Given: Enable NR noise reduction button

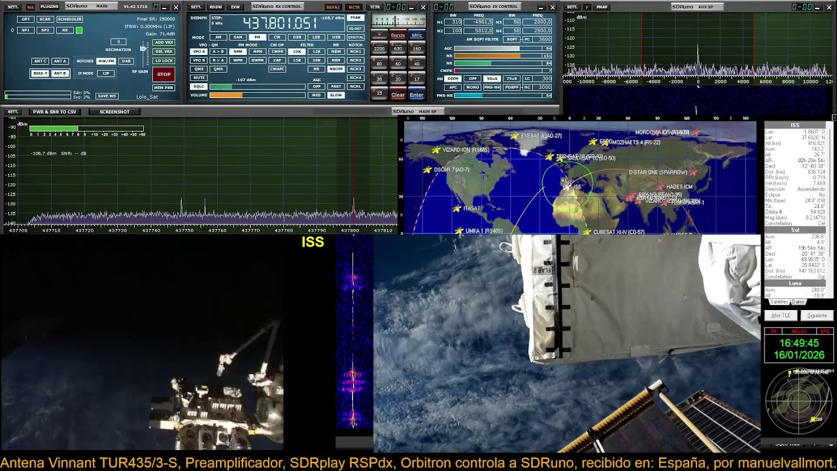Looking at the screenshot, I should point(316,69).
